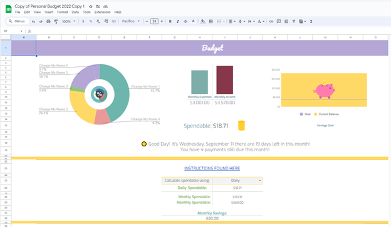Open the Format menu

click(x=62, y=13)
